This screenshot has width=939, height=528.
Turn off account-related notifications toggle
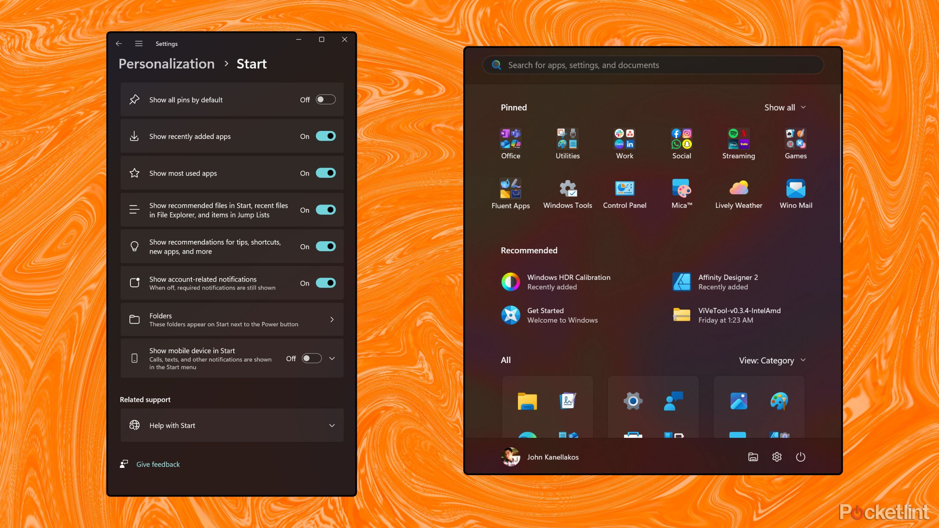click(x=325, y=283)
